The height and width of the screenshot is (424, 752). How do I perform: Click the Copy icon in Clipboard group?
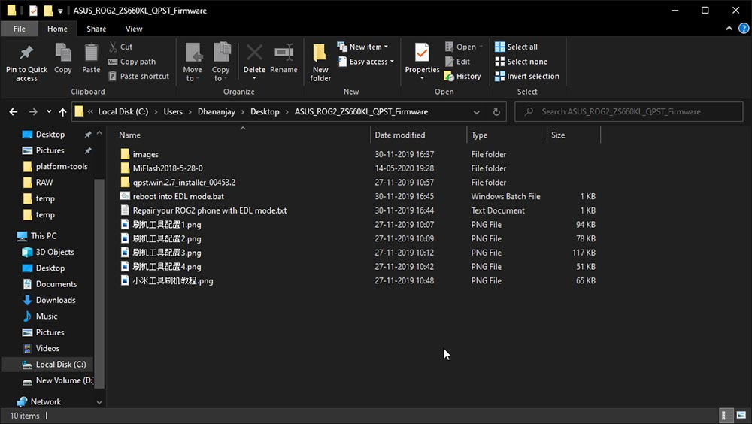63,53
